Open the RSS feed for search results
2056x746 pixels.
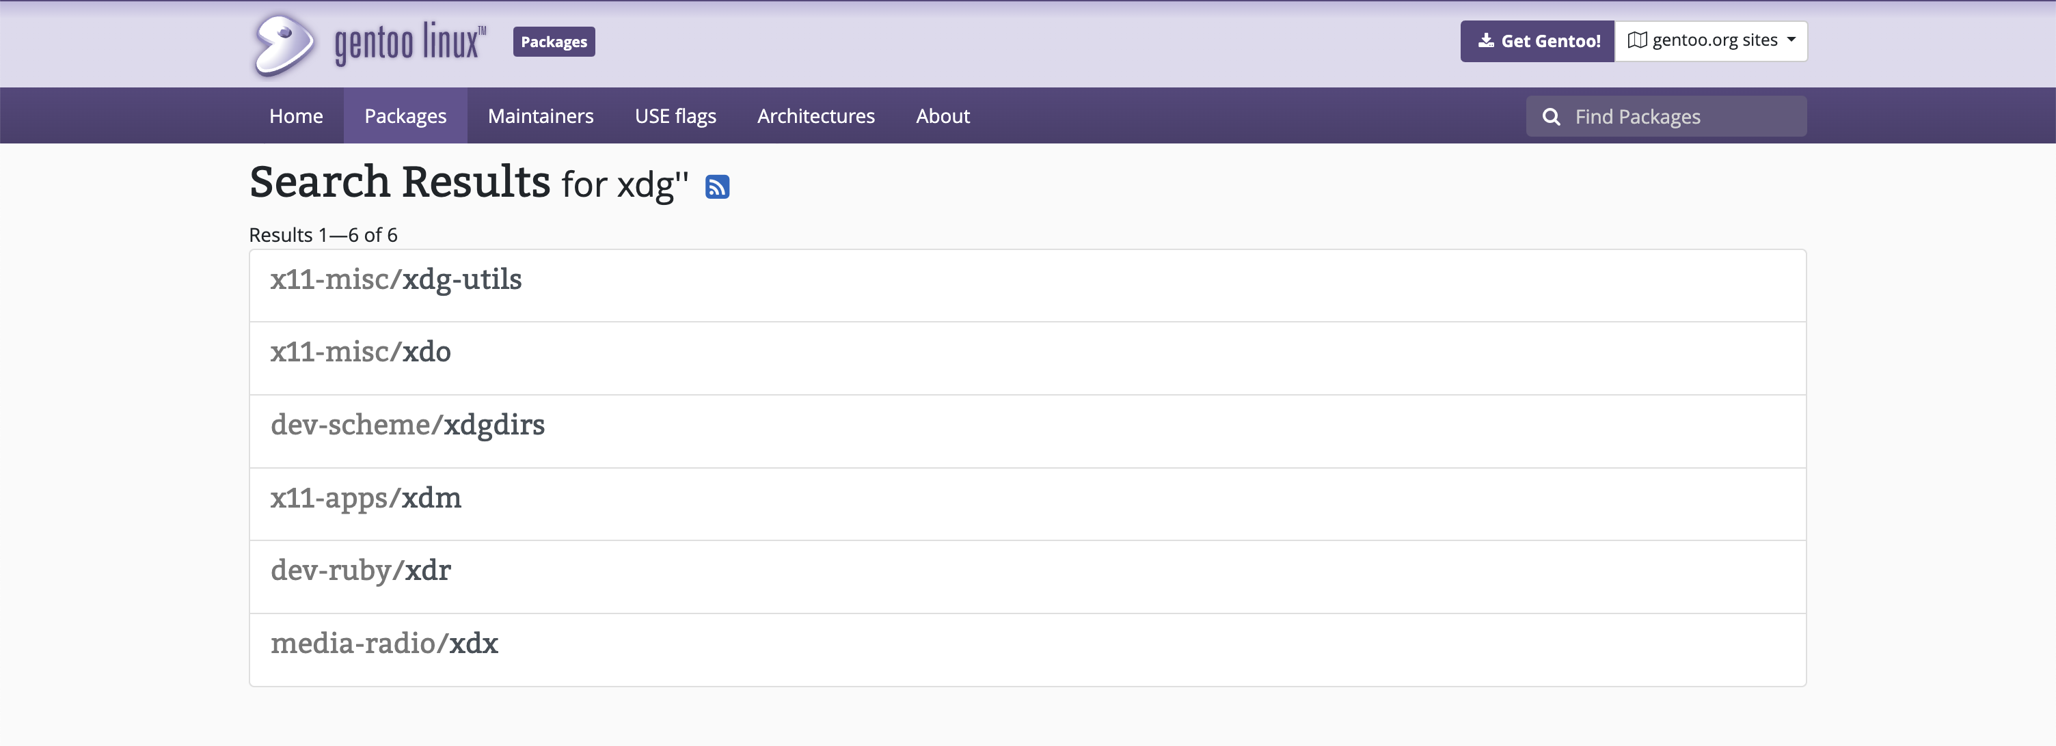coord(717,185)
